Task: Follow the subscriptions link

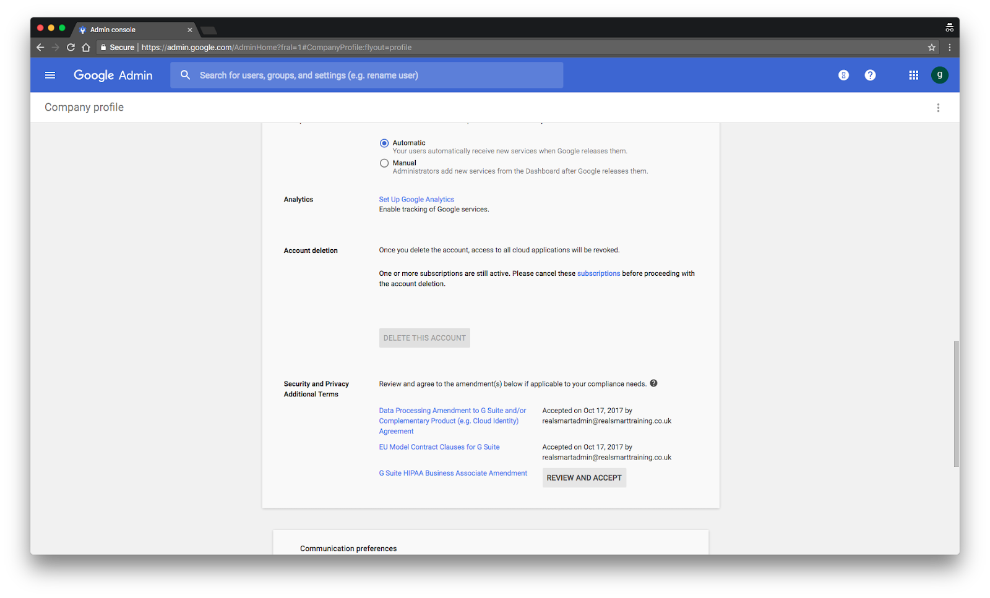Action: click(598, 273)
